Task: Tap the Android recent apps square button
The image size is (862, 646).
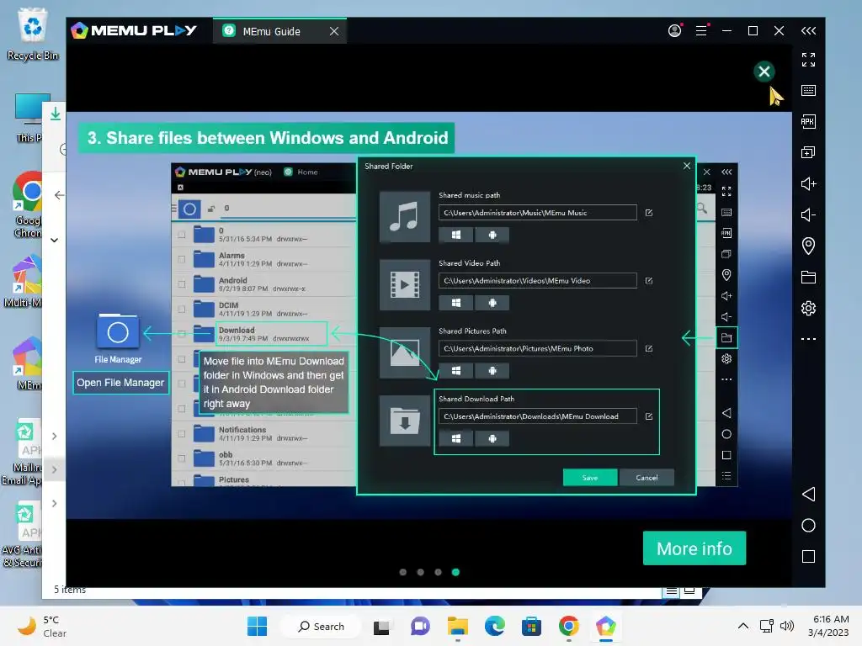Action: pyautogui.click(x=808, y=557)
